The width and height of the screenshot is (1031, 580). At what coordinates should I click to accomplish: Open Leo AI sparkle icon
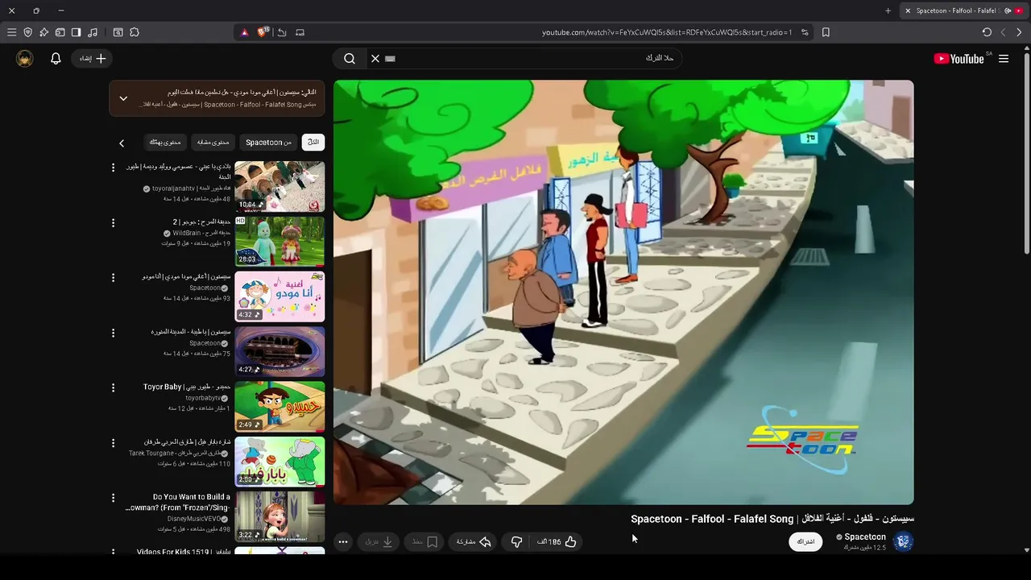point(43,32)
